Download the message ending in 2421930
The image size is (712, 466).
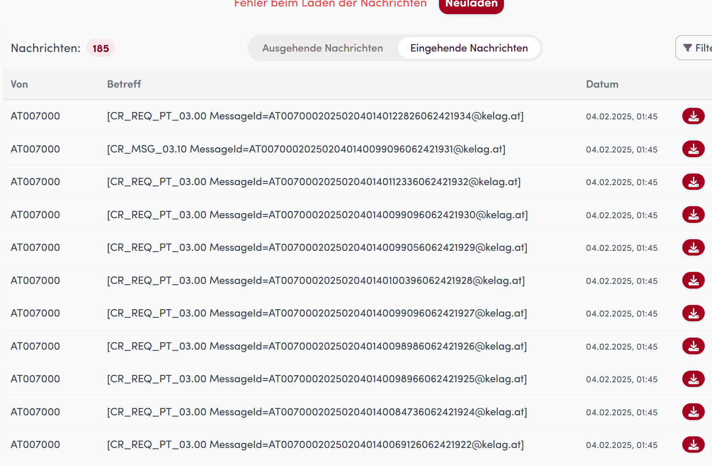pyautogui.click(x=693, y=215)
